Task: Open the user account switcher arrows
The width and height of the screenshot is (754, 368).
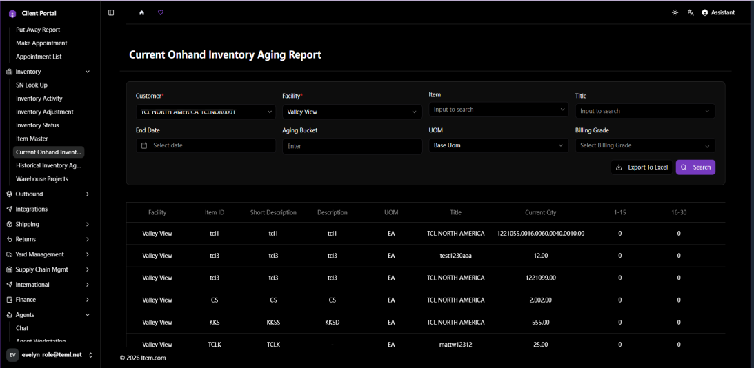Action: [90, 354]
